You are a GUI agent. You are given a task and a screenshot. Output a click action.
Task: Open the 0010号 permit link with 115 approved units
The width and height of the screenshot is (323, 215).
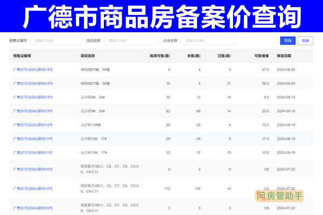pos(33,189)
